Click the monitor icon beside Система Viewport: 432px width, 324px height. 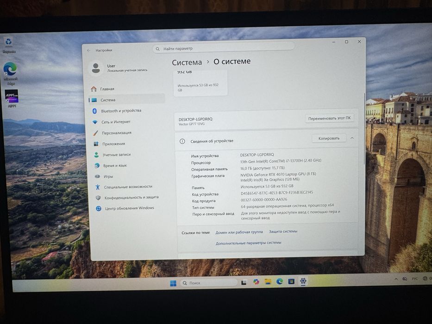[x=94, y=100]
